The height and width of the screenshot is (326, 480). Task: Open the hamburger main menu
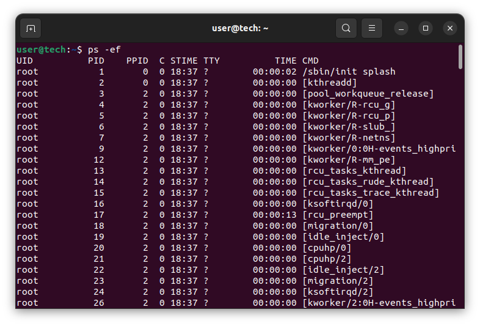click(x=372, y=28)
